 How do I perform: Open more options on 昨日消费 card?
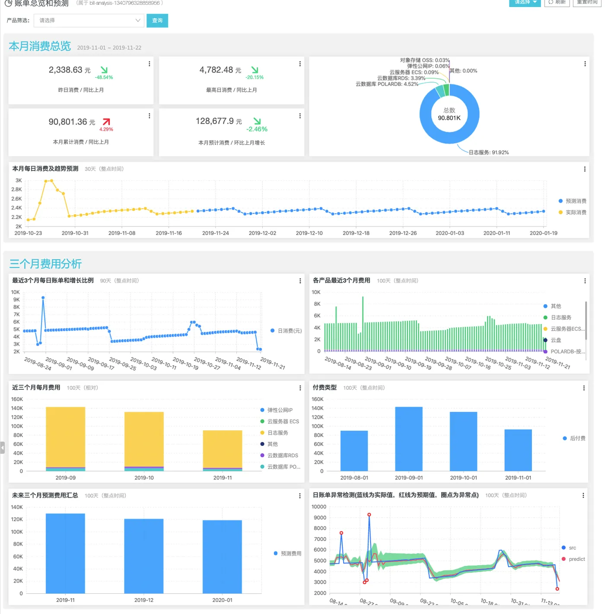click(150, 64)
